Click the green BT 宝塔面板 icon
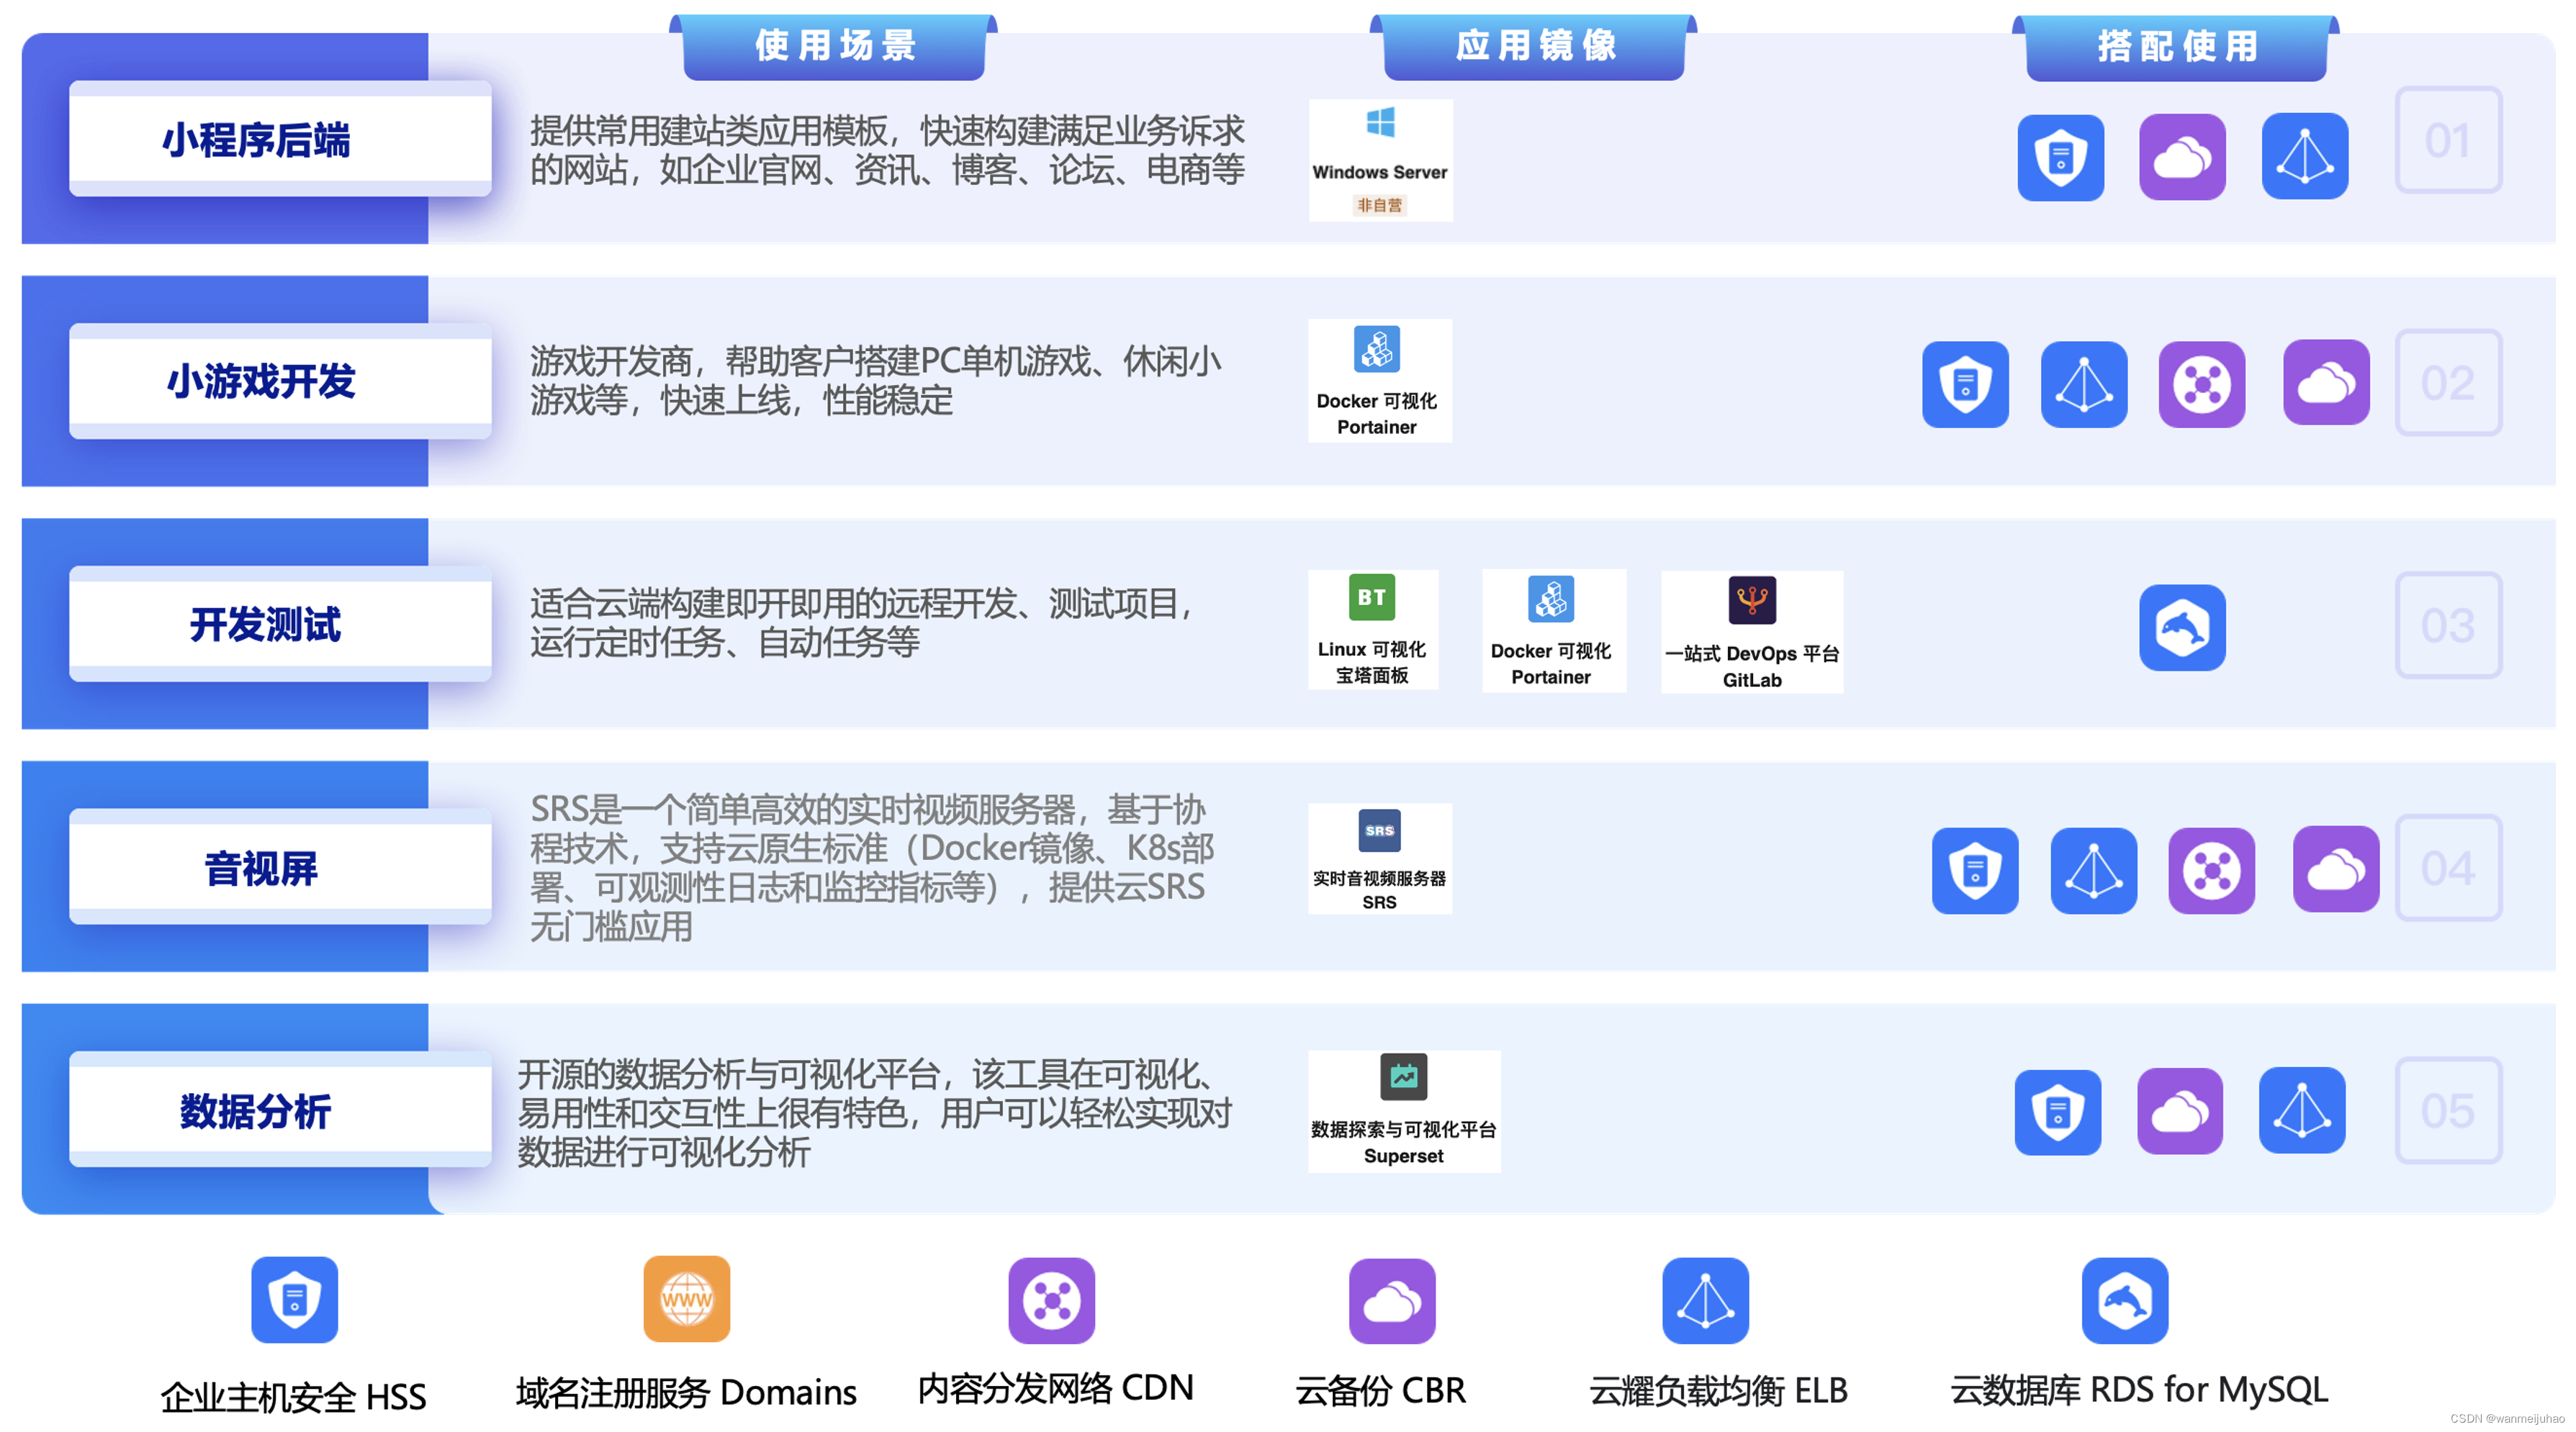The width and height of the screenshot is (2576, 1432). pyautogui.click(x=1372, y=597)
